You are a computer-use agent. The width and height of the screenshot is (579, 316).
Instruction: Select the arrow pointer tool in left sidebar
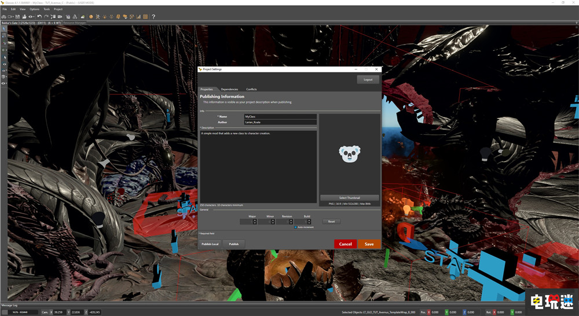pos(4,28)
